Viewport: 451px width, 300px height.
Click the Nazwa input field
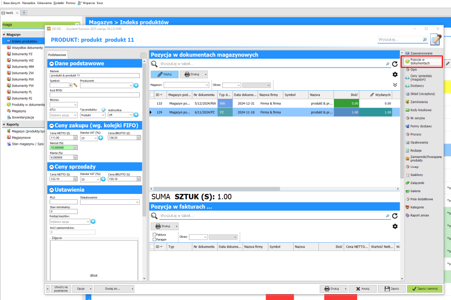(x=95, y=75)
